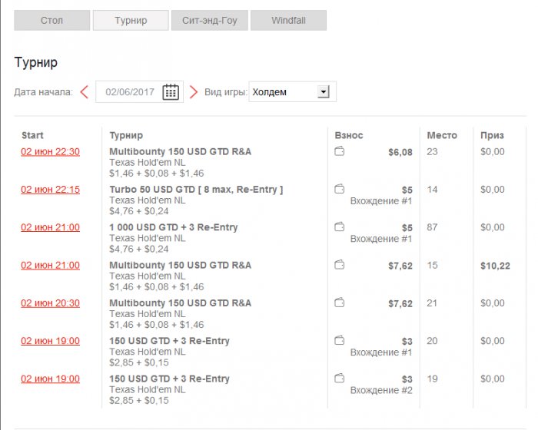Open the 02 июн 22:15 tournament link
538x430 pixels.
click(x=50, y=190)
